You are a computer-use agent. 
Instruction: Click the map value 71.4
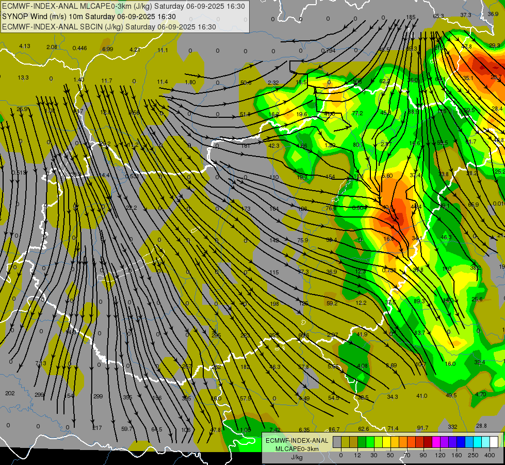click(x=393, y=428)
